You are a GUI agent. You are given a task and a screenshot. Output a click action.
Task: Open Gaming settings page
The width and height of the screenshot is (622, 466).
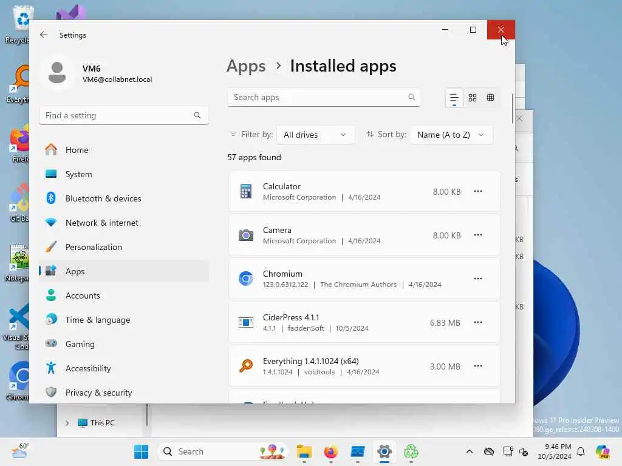(x=123, y=344)
